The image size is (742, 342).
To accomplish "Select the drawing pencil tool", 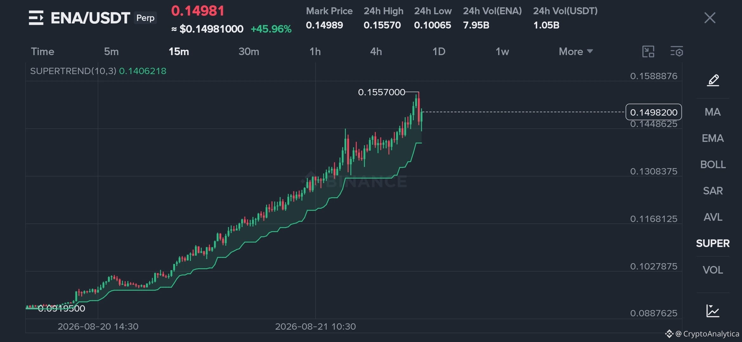I will click(x=713, y=80).
